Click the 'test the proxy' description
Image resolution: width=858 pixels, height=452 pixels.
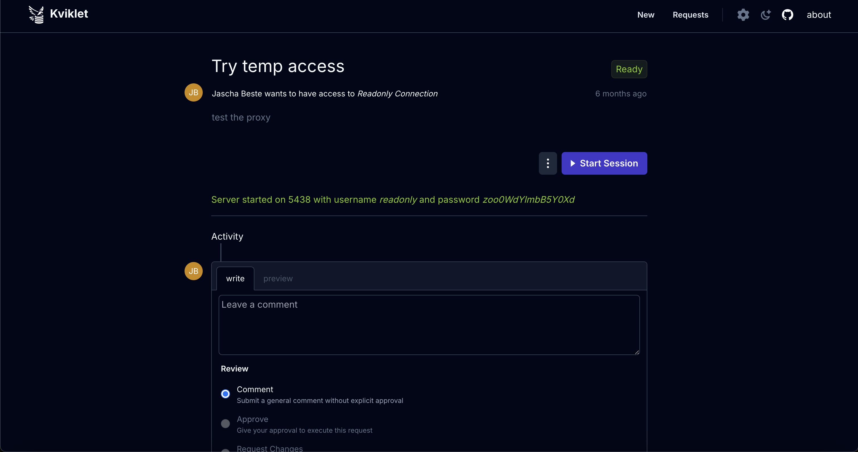(x=241, y=117)
